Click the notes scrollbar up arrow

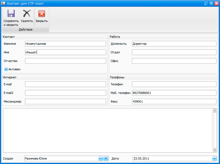tap(214, 111)
